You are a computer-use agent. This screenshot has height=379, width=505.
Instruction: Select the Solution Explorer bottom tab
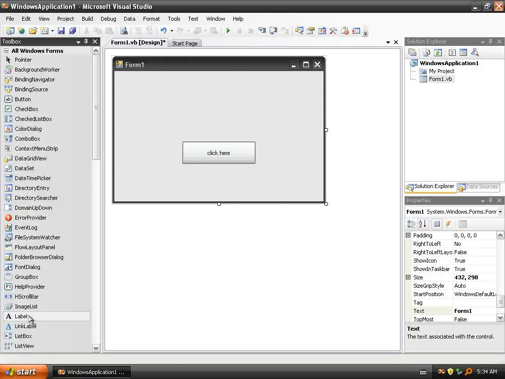point(431,187)
